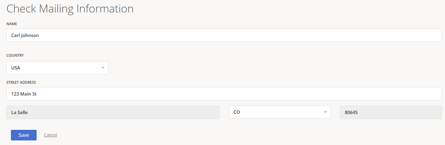Click the word "Mailing" in the heading
Image resolution: width=445 pixels, height=145 pixels.
pos(56,8)
